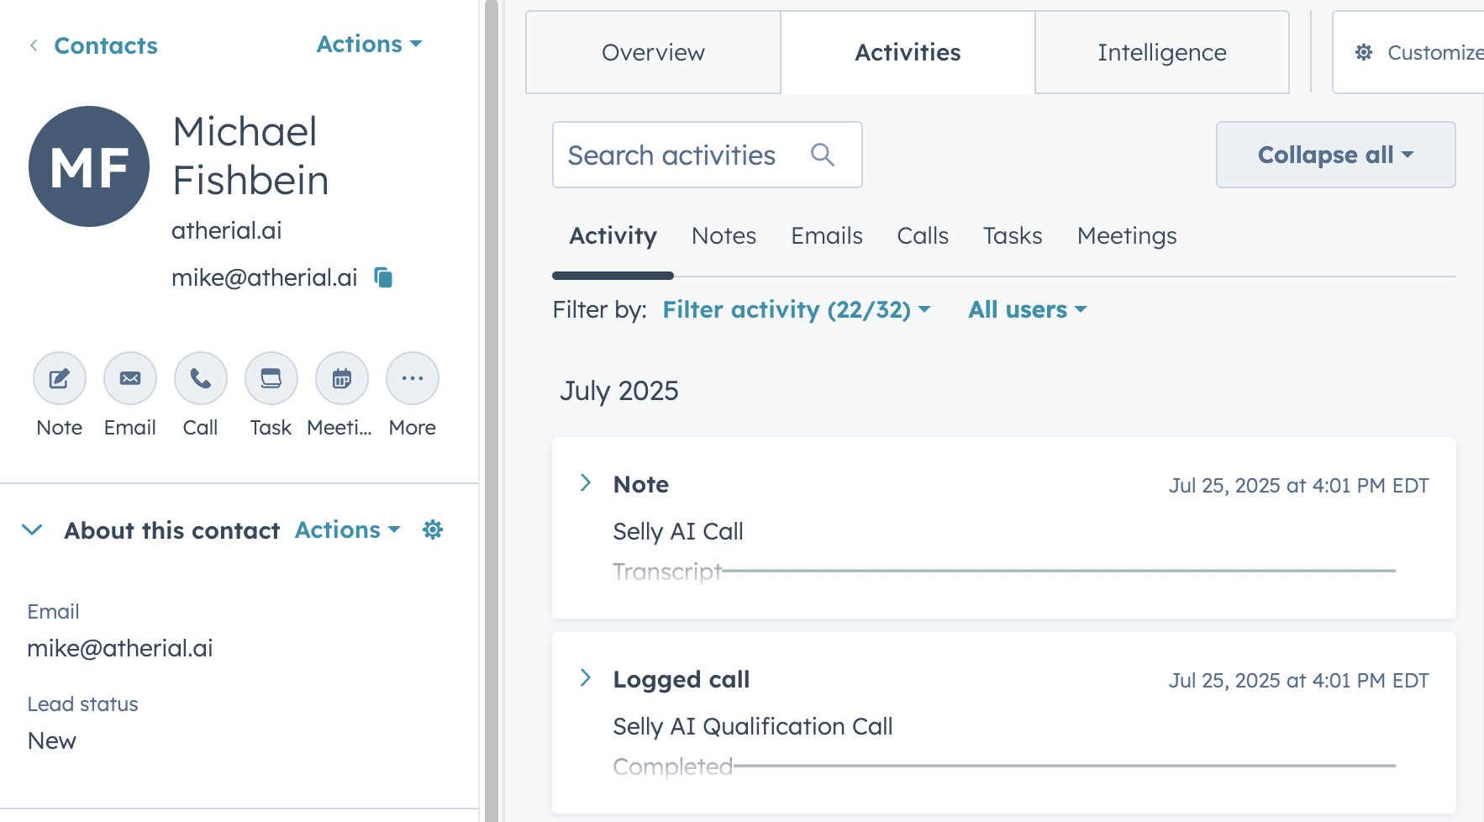1484x822 pixels.
Task: Select the Emails activity filter tab
Action: coord(826,236)
